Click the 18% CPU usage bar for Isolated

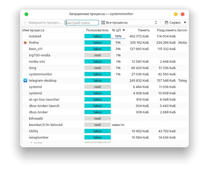click(118, 36)
